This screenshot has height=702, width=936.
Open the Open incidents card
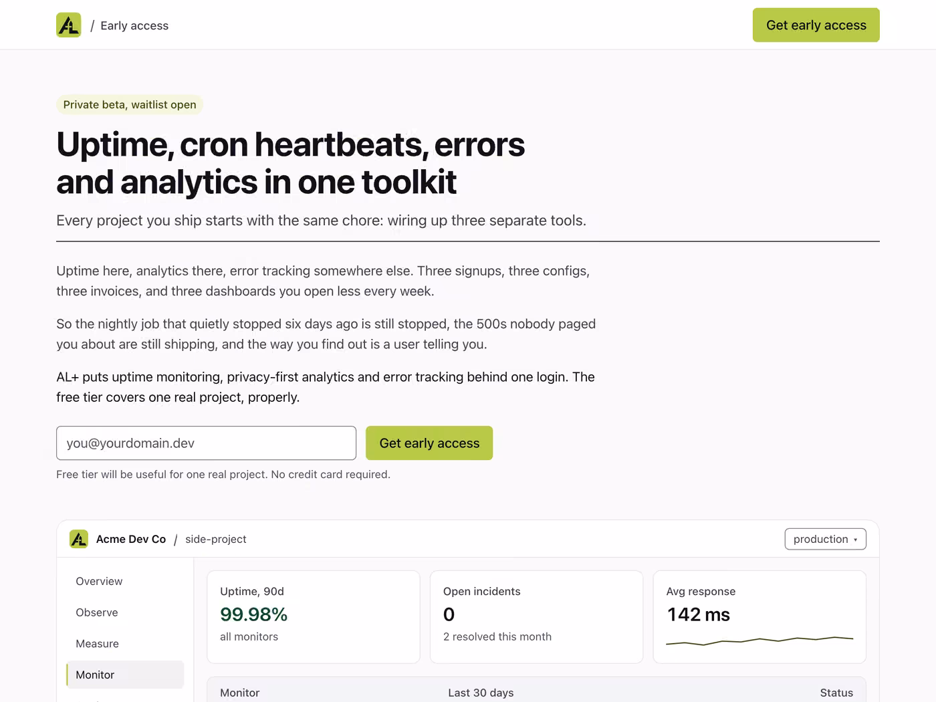536,616
